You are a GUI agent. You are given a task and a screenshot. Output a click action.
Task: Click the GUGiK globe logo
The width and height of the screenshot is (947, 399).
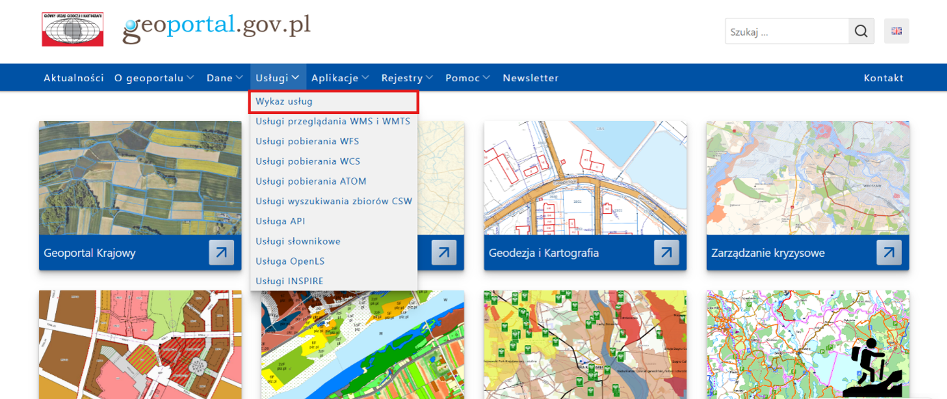coord(73,30)
